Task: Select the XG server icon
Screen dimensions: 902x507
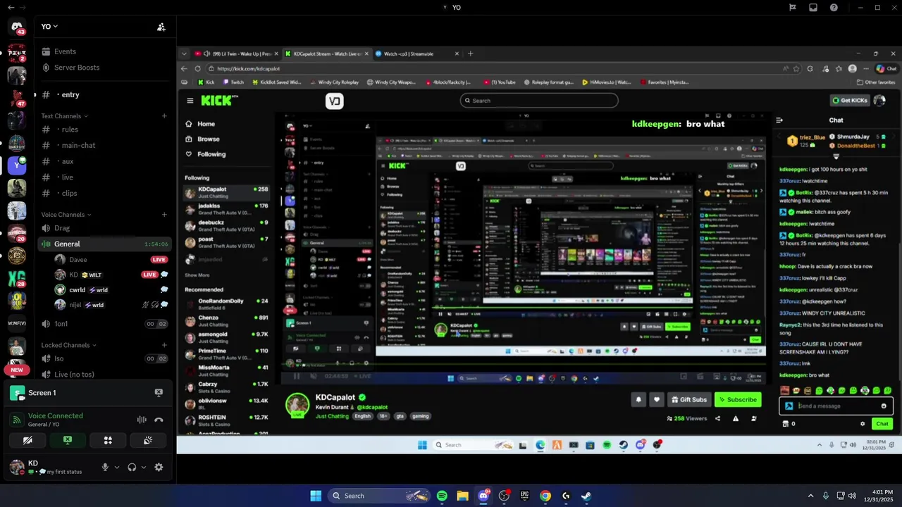Action: click(17, 279)
